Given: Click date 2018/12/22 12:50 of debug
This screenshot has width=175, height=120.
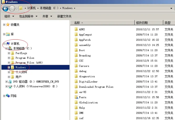Looking at the screenshot, I should (x=148, y=71).
